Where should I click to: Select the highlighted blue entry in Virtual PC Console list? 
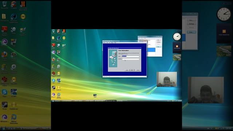coord(151,50)
